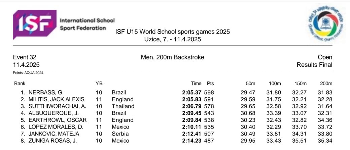
Task: Click Serbia country for JANKOVIC, MATEJA
Action: [x=119, y=134]
